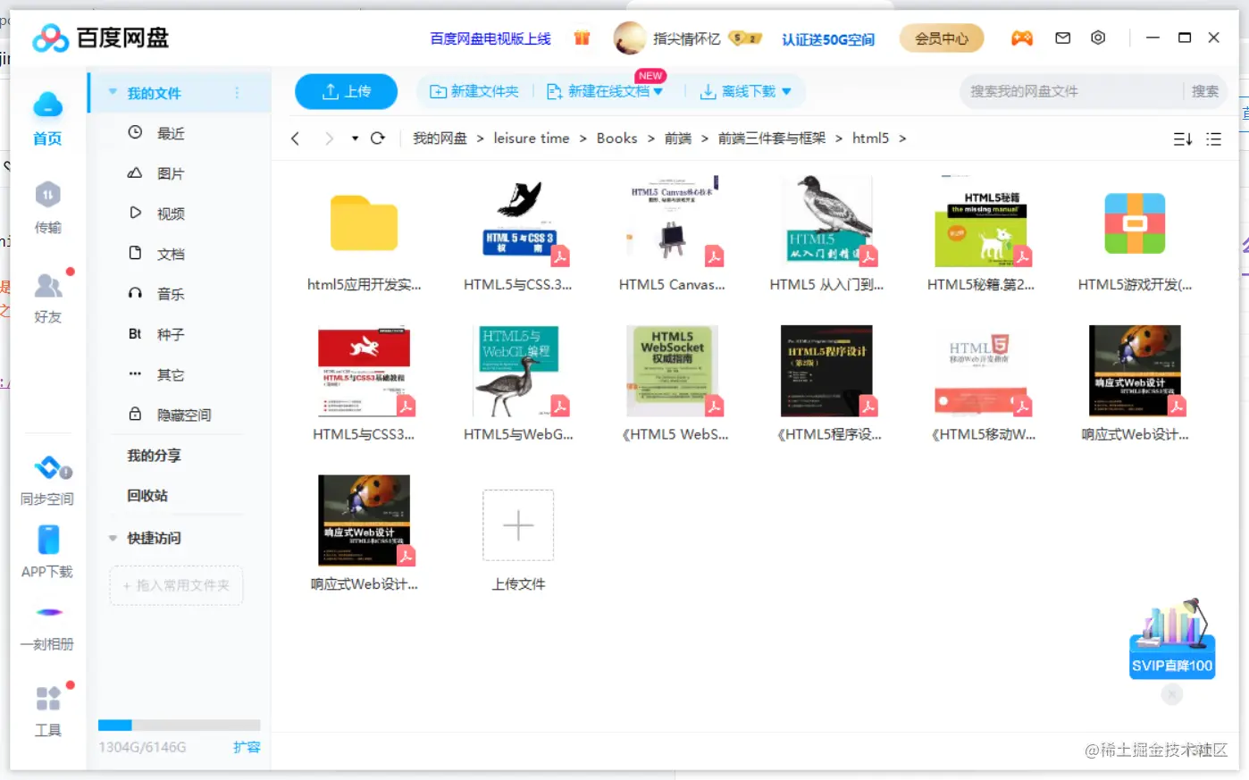The width and height of the screenshot is (1249, 780).
Task: Click the sort order icon
Action: (x=1182, y=138)
